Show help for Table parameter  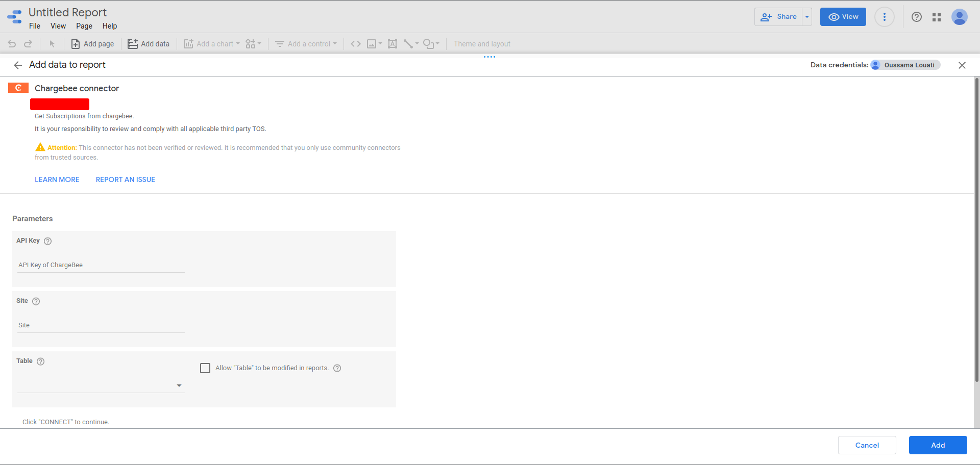41,361
